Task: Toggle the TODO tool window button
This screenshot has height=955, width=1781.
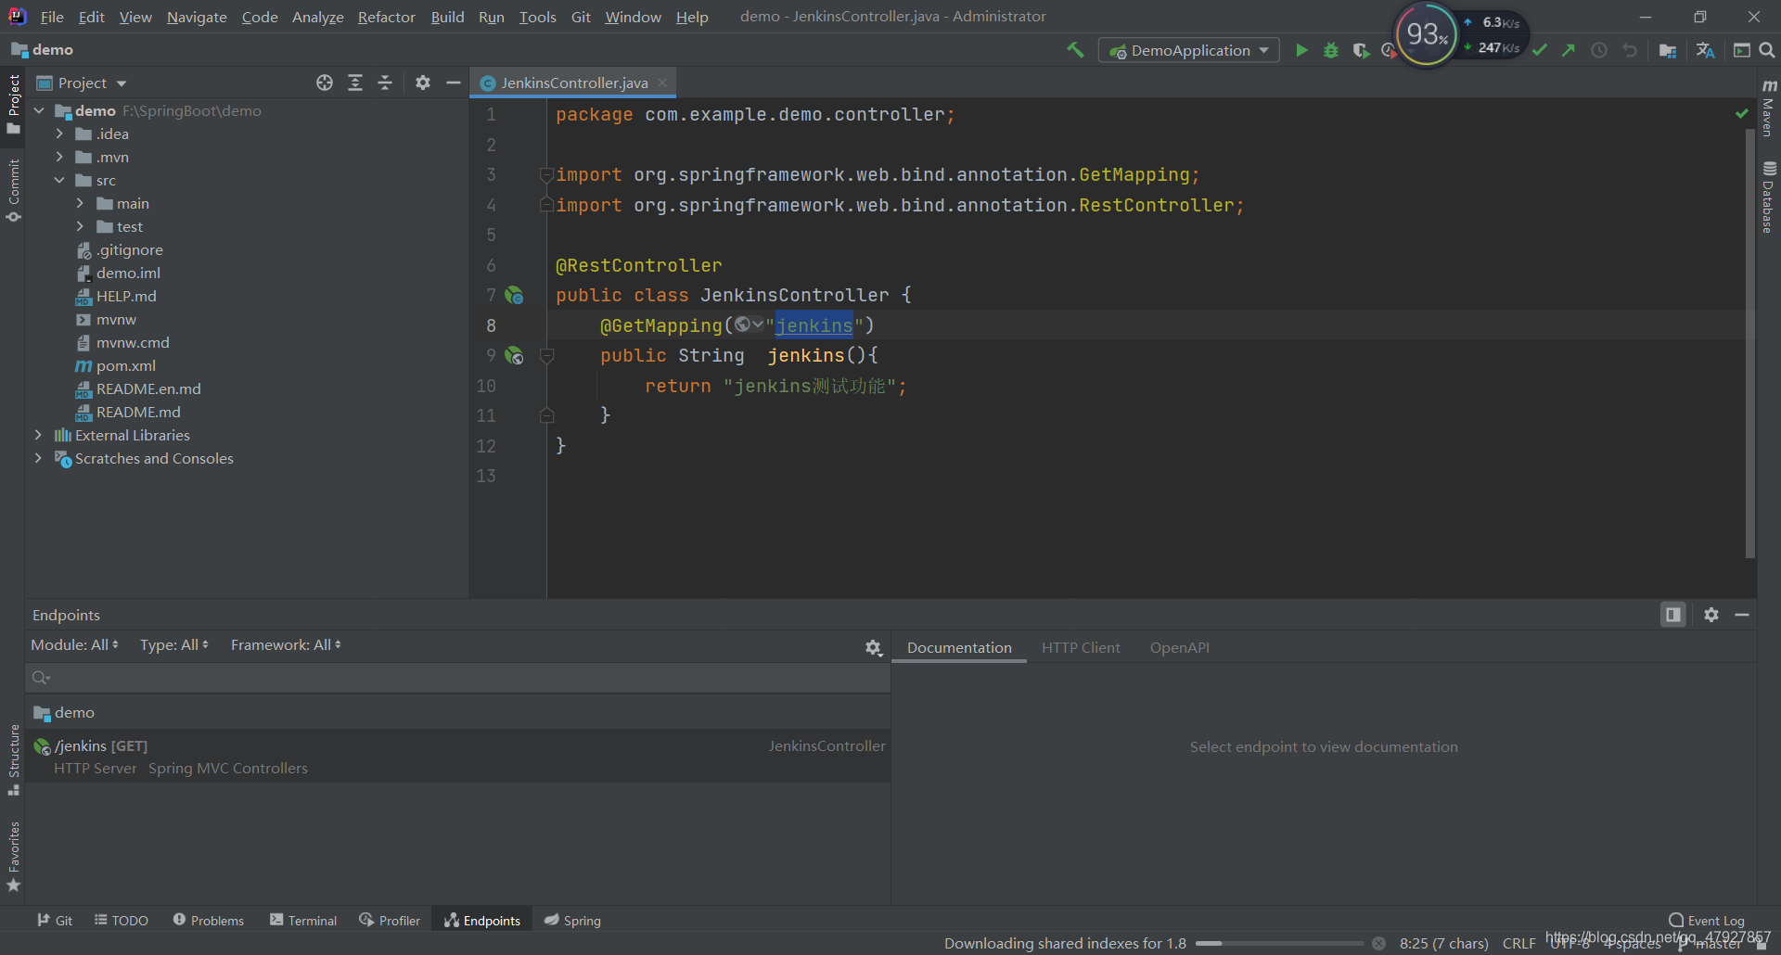Action: (122, 921)
